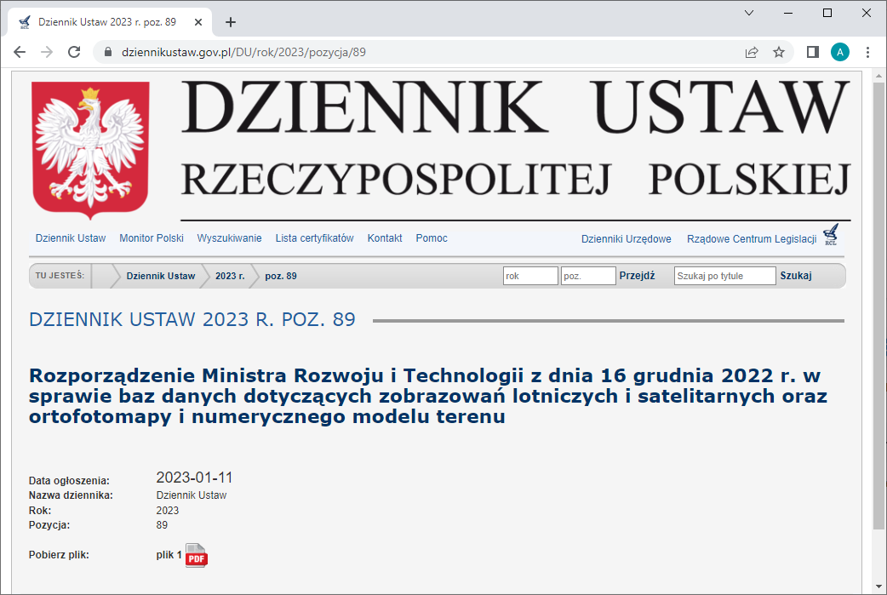Switch to the Dziennik Ustaw menu item

(x=71, y=238)
